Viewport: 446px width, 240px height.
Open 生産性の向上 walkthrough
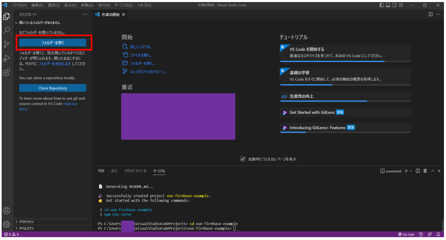click(x=345, y=97)
